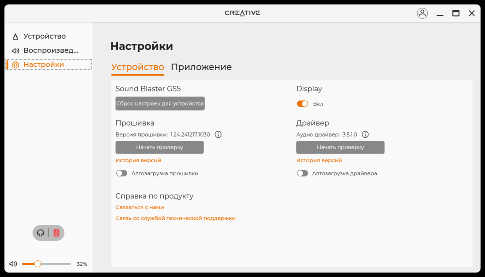
Task: Enable Автозагрузка драйвера toggle
Action: pyautogui.click(x=302, y=173)
